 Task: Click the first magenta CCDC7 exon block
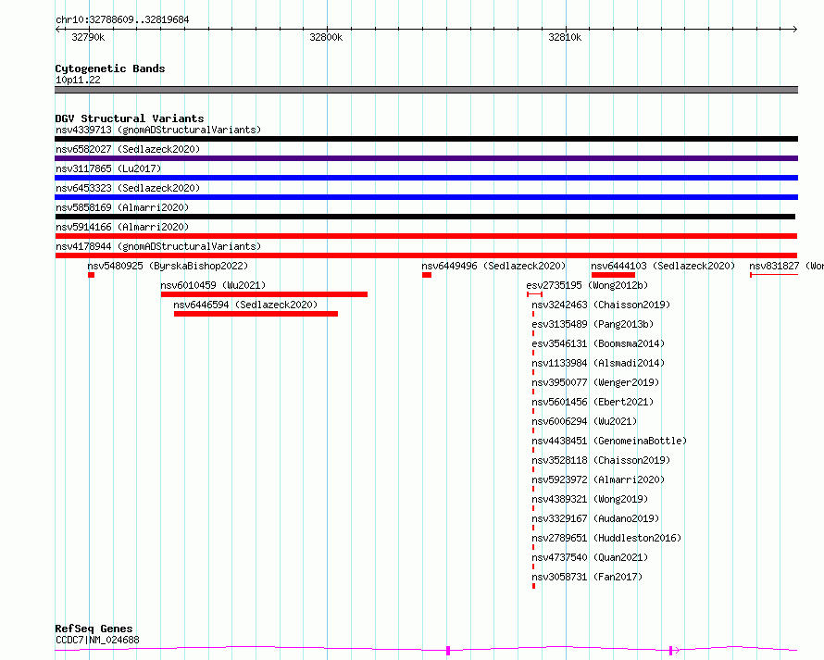point(448,651)
